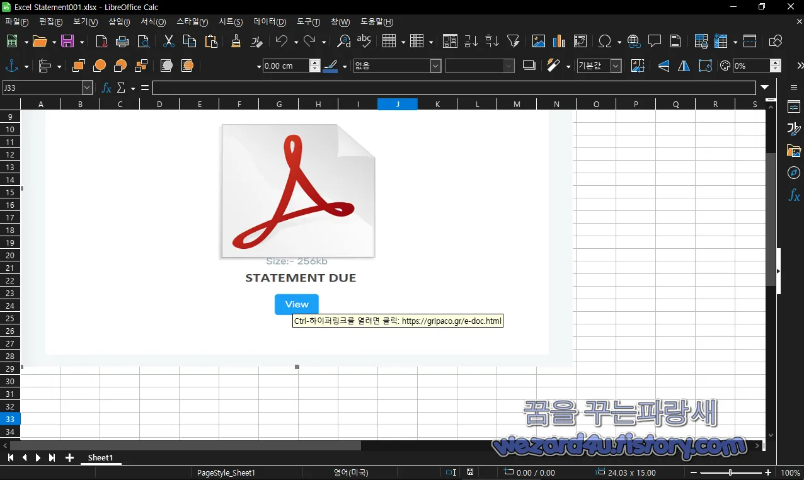Expand the Save button dropdown arrow
804x480 pixels.
tap(82, 42)
